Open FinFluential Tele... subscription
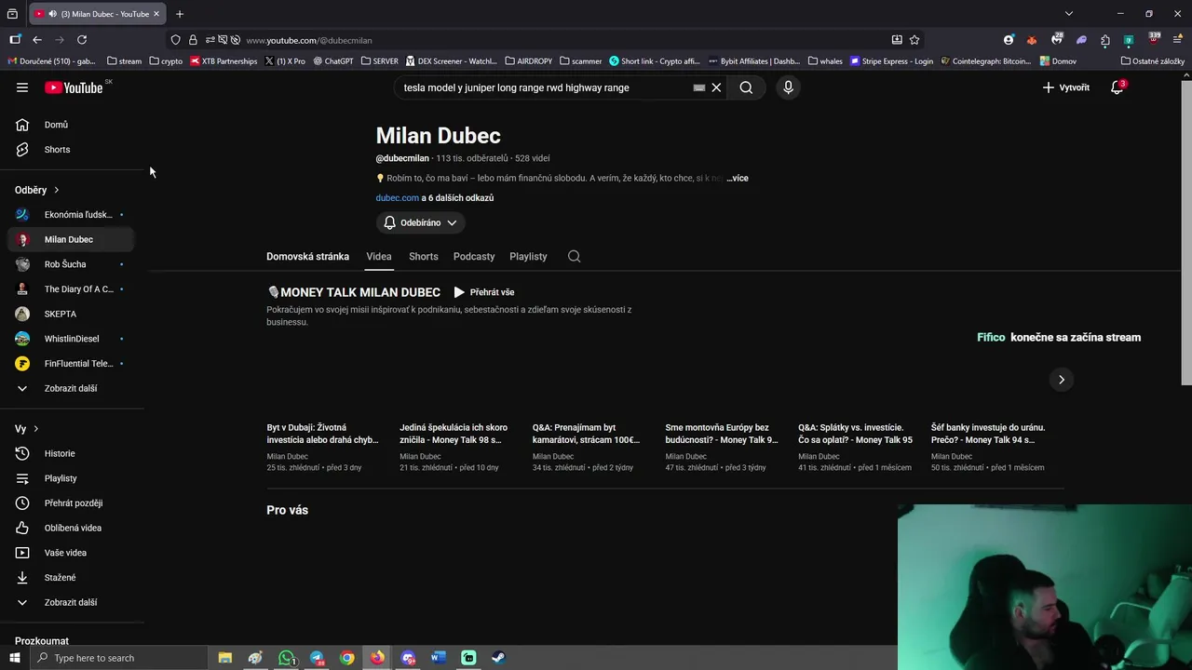1192x670 pixels. (73, 364)
